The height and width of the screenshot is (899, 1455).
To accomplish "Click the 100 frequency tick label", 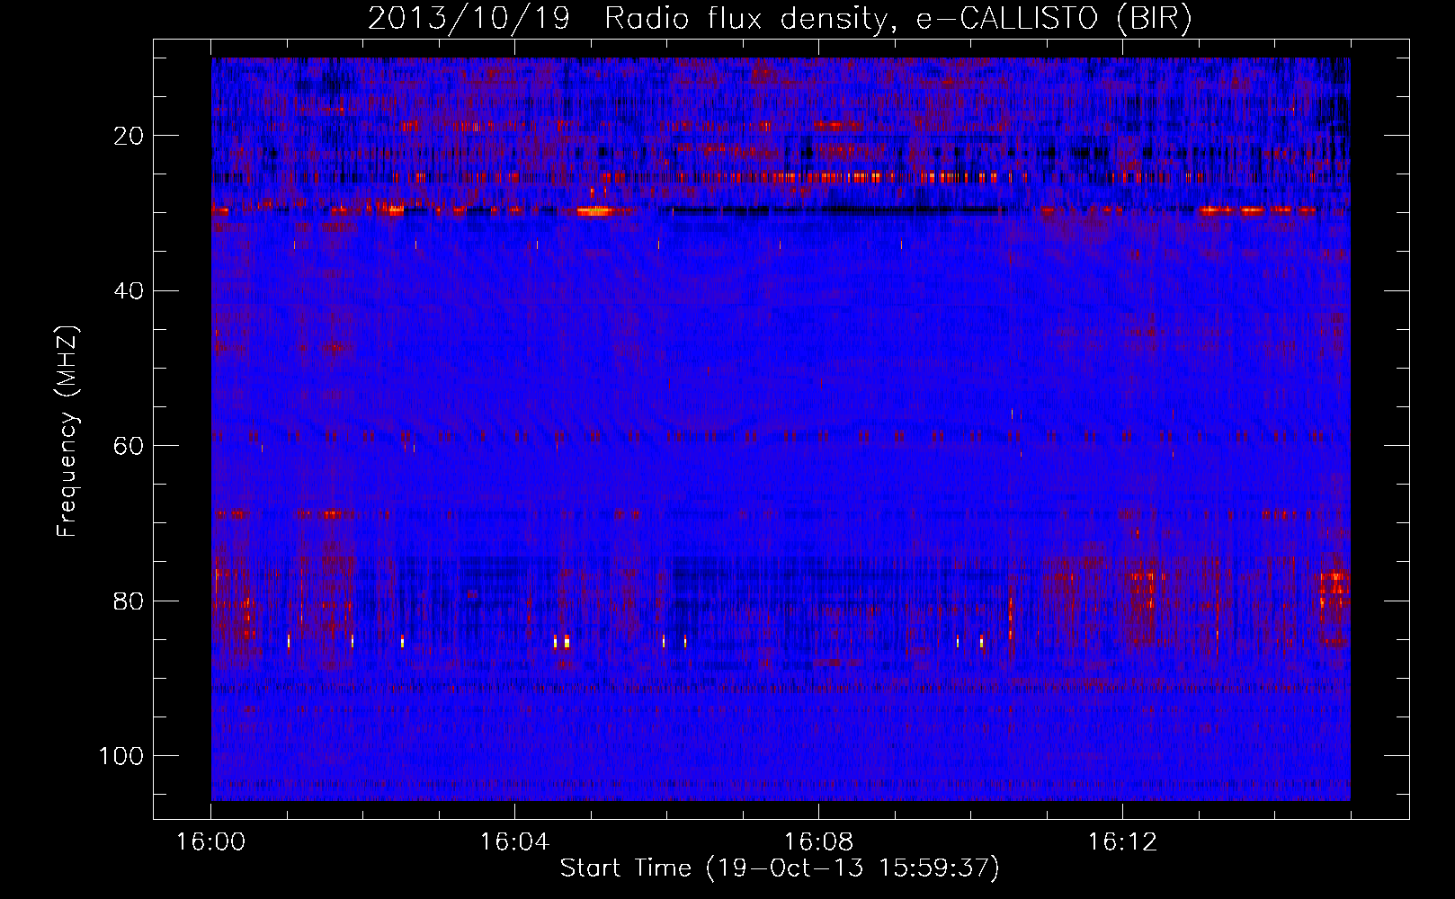I will click(121, 756).
